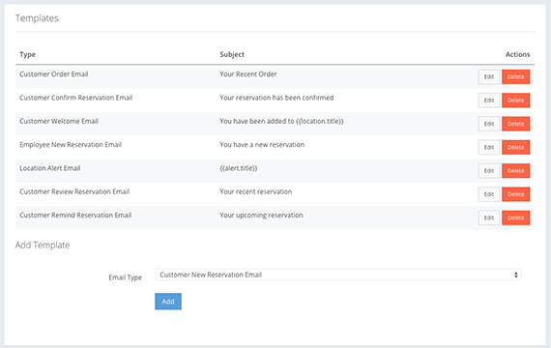The height and width of the screenshot is (348, 551).
Task: Click the '{{alert.title}}' subject
Action: (x=239, y=168)
